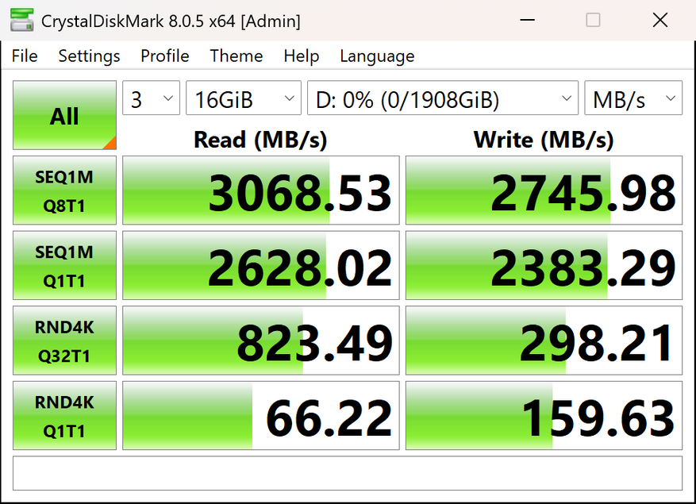This screenshot has height=504, width=696.
Task: Select the 823.49 read result
Action: coord(261,340)
